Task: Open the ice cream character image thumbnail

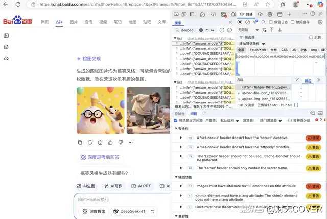Action: 100,111
